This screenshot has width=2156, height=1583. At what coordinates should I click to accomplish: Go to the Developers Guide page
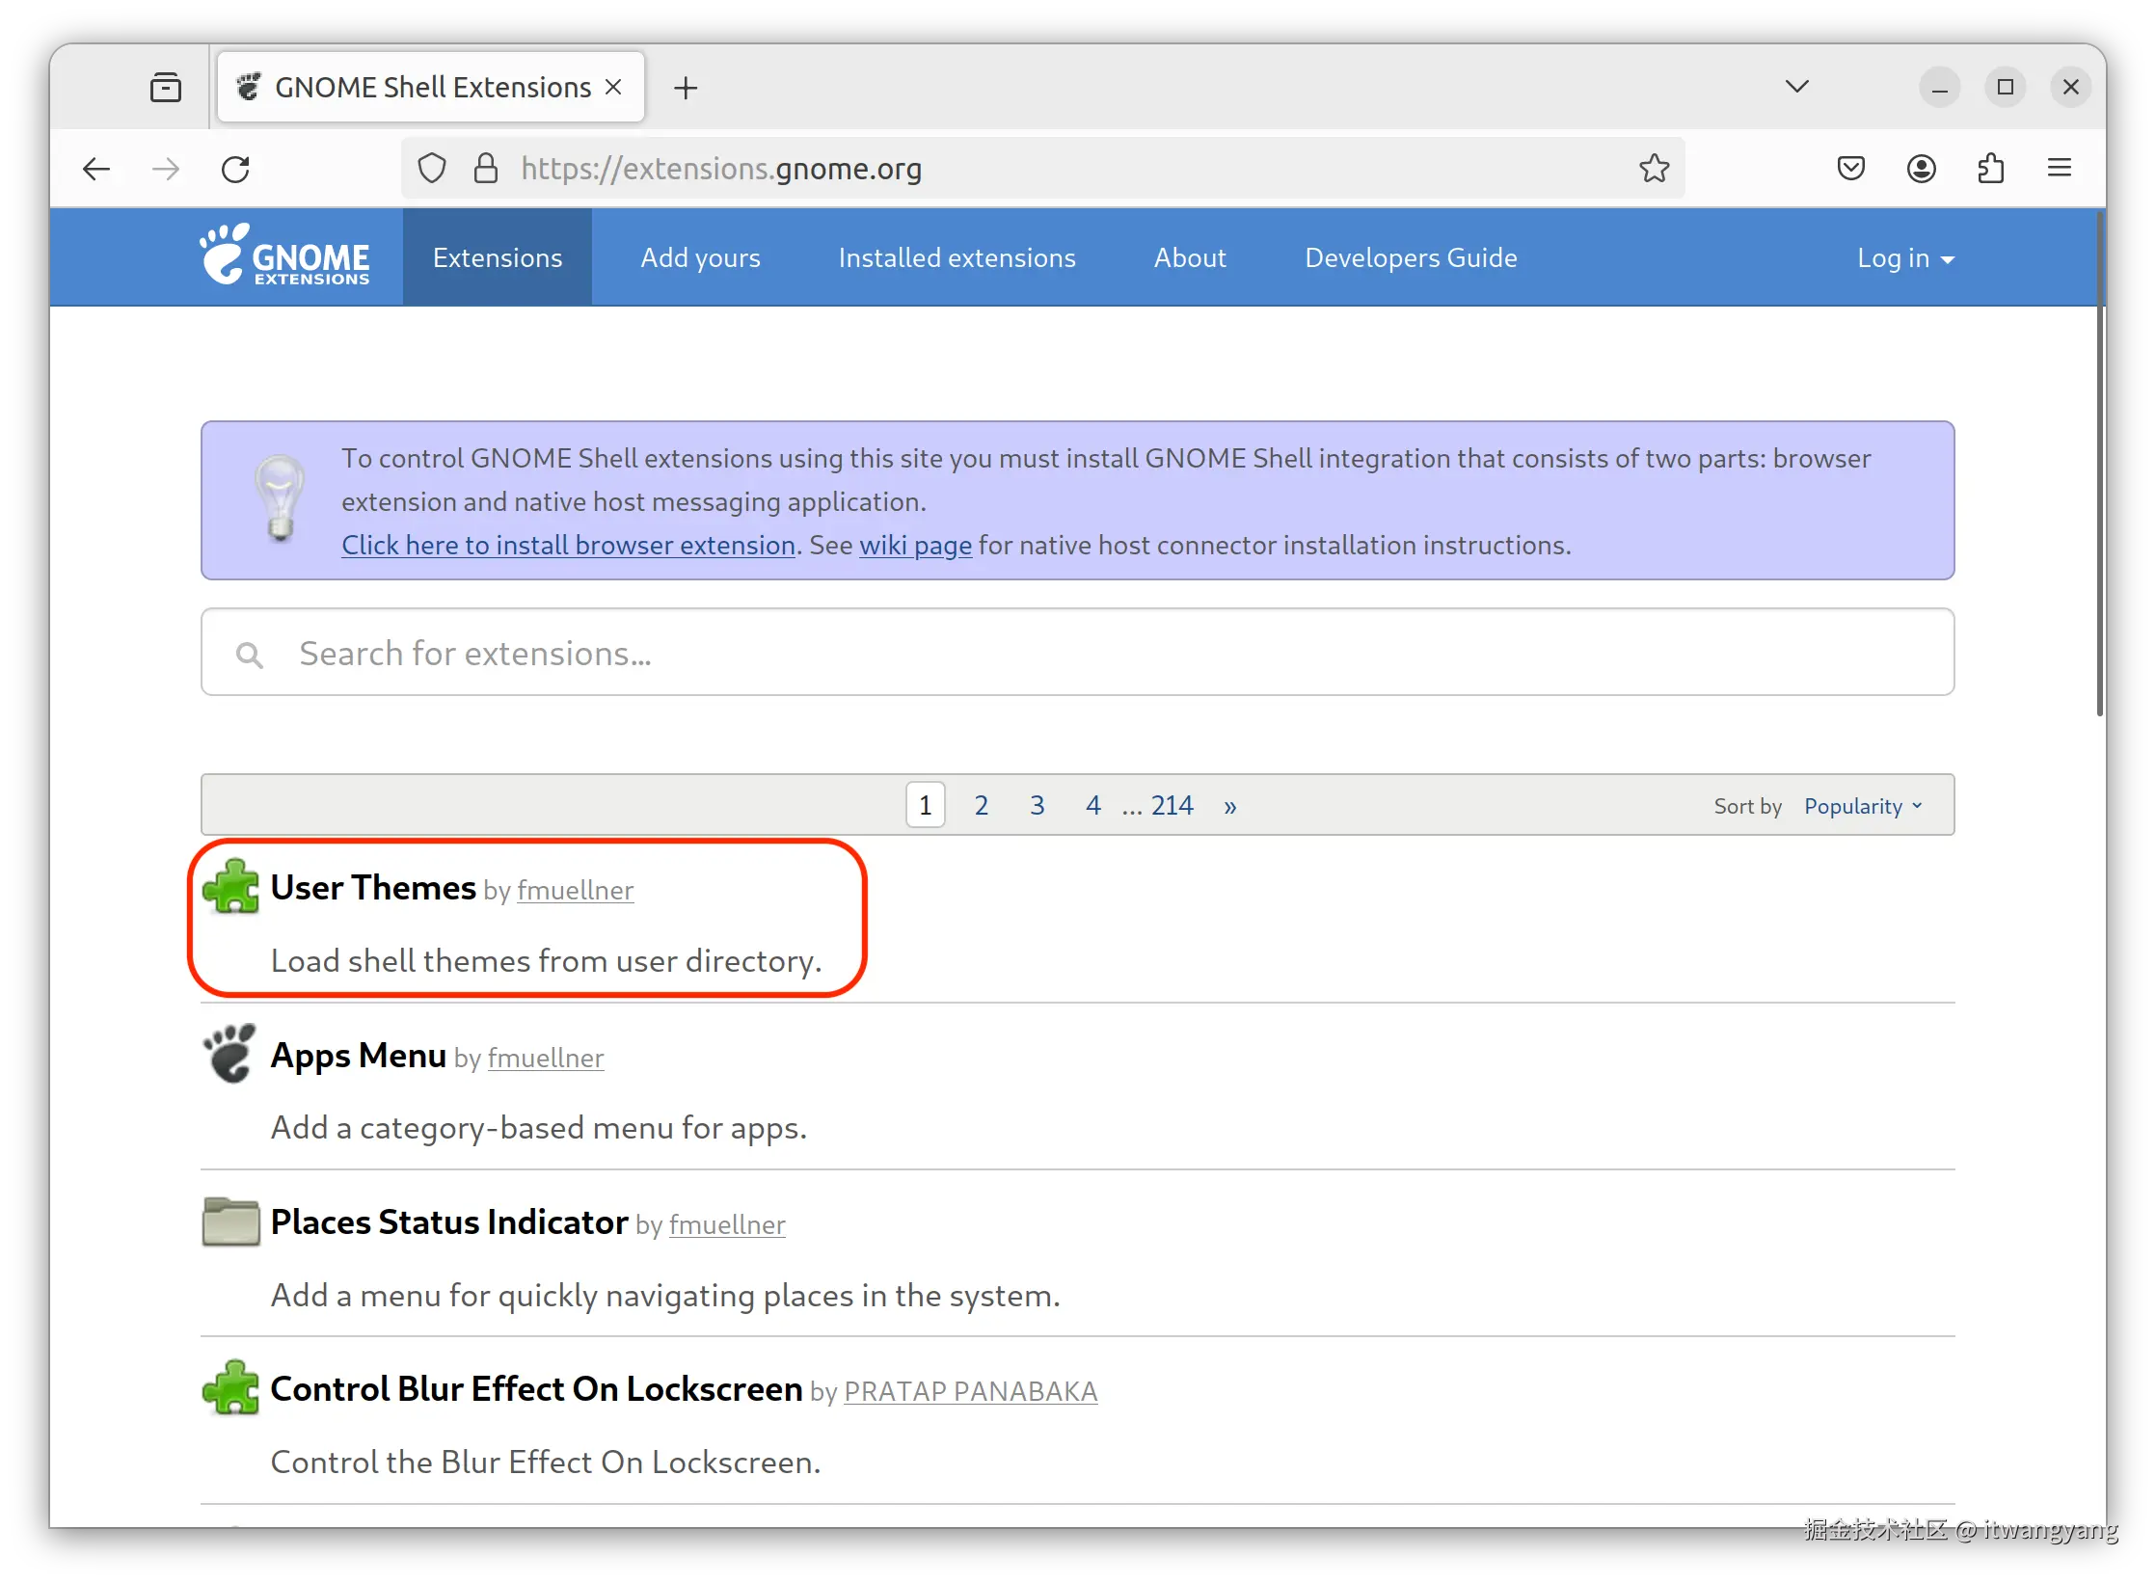(1410, 258)
